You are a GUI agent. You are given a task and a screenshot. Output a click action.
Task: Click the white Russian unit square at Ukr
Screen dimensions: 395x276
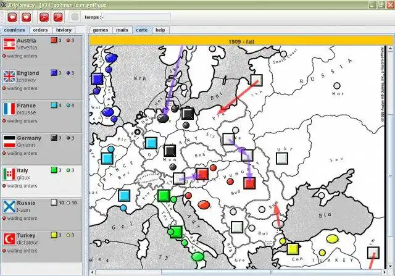[x=282, y=159]
